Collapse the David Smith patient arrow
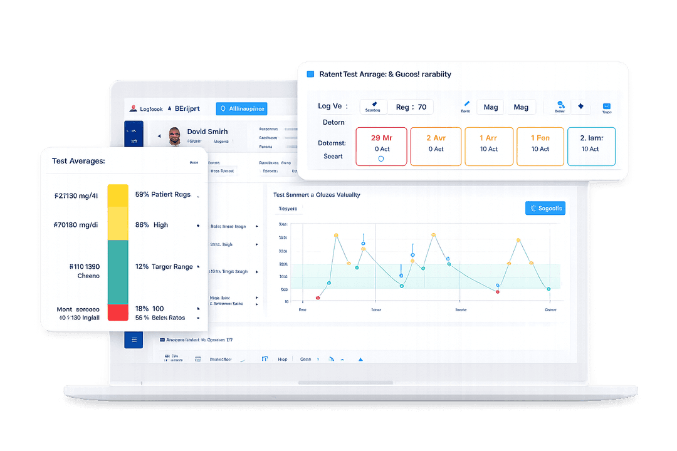The width and height of the screenshot is (677, 451). pyautogui.click(x=159, y=135)
